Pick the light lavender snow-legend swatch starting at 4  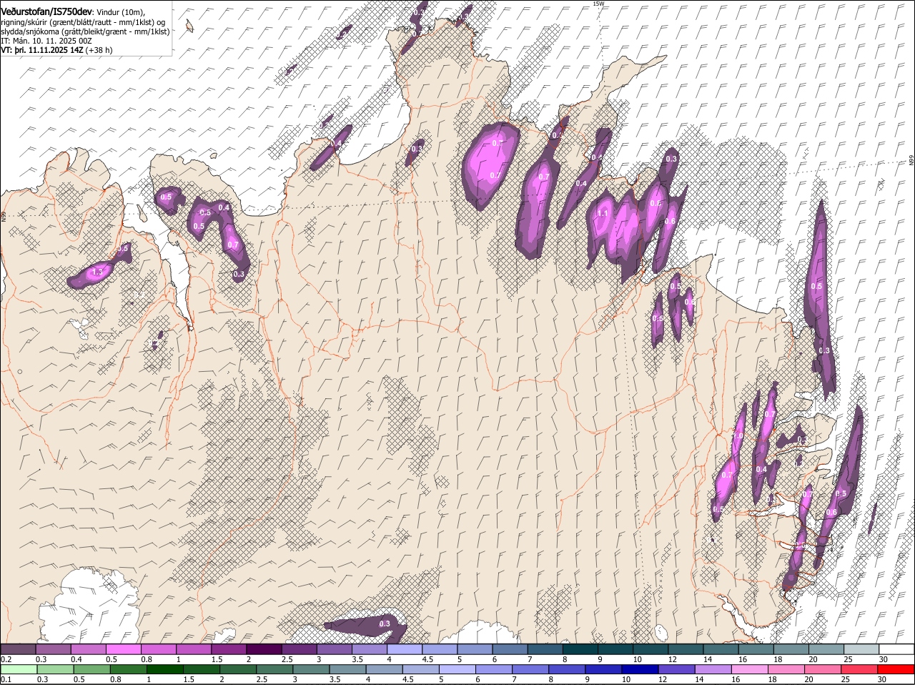coord(405,649)
